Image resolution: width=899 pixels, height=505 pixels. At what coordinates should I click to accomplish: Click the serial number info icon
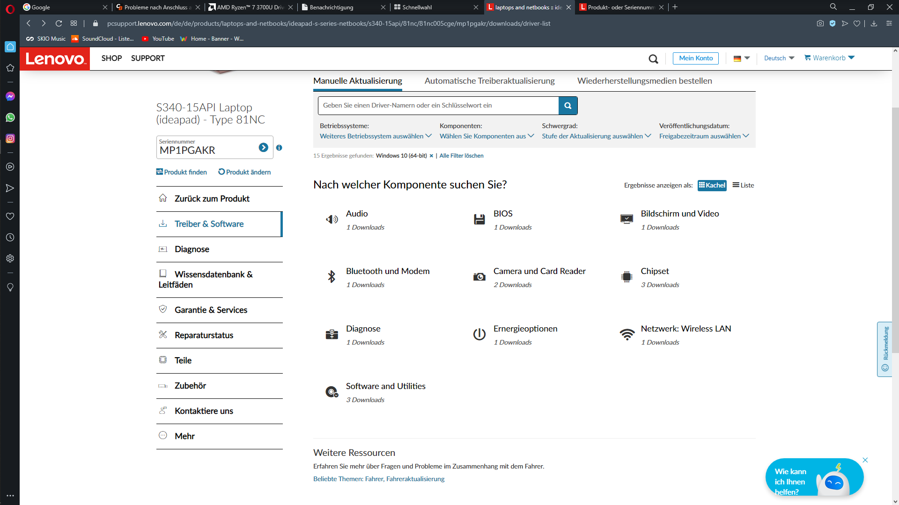tap(279, 148)
